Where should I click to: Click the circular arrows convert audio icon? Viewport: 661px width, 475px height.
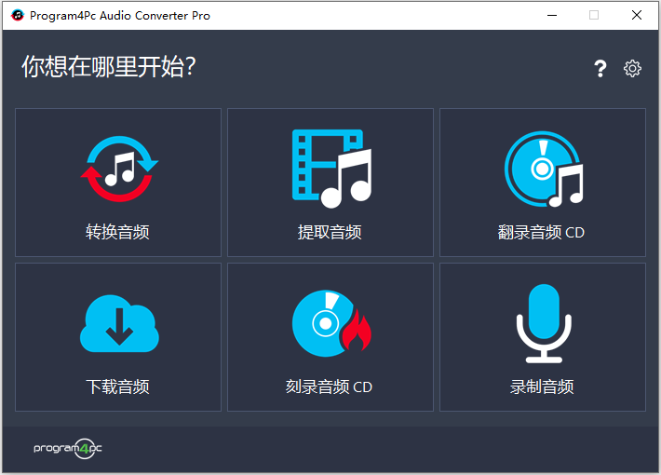coord(118,170)
